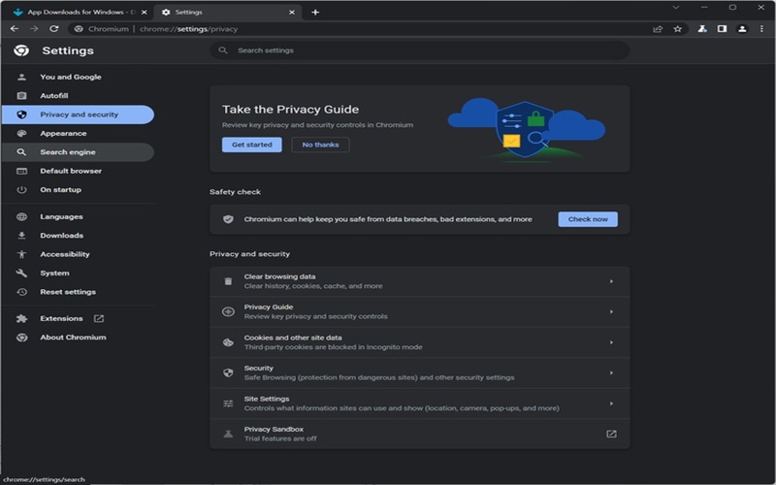The width and height of the screenshot is (776, 485).
Task: Open the experiments flask icon in toolbar
Action: pyautogui.click(x=702, y=29)
